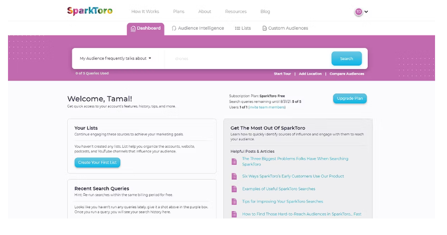The height and width of the screenshot is (235, 447).
Task: Click the SparkToro logo
Action: (90, 11)
